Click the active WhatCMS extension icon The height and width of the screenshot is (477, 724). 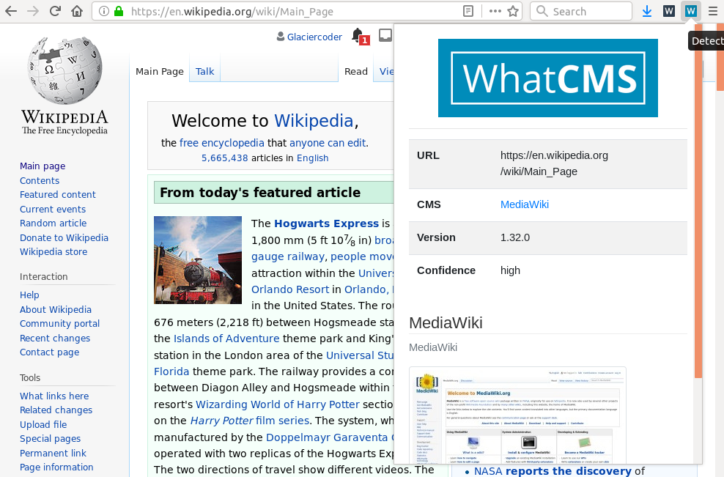coord(690,11)
